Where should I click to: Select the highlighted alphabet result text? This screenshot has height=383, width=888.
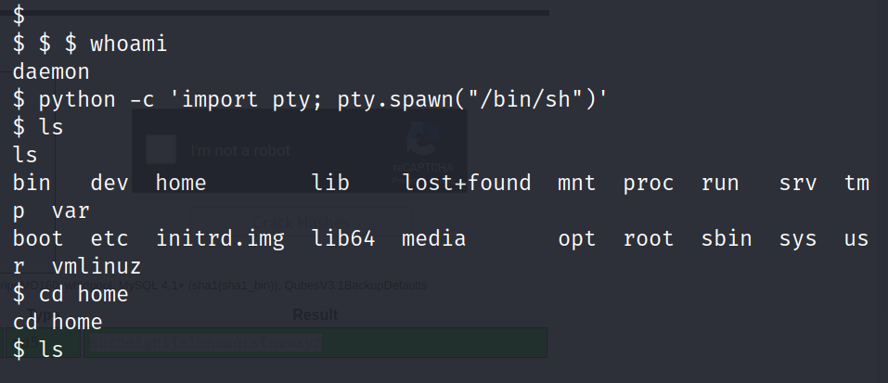point(206,343)
